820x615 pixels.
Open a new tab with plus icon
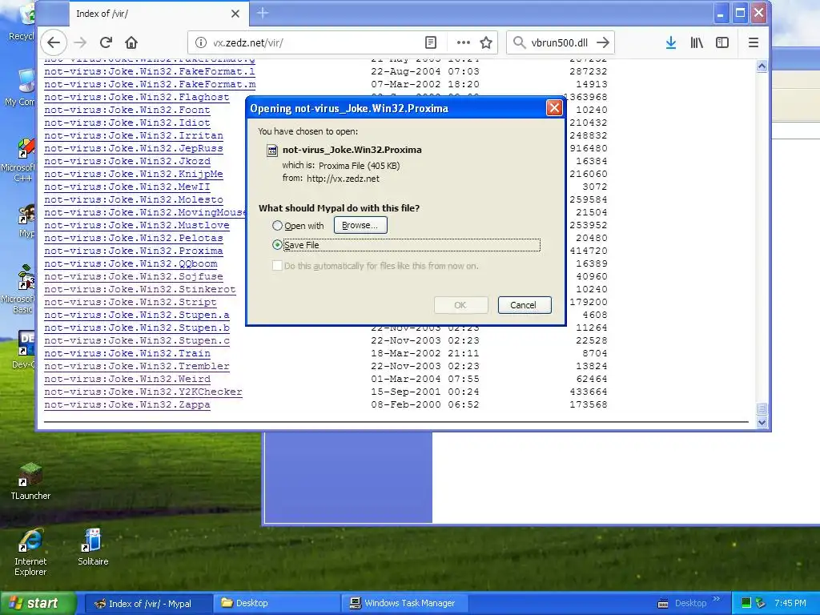click(x=263, y=13)
